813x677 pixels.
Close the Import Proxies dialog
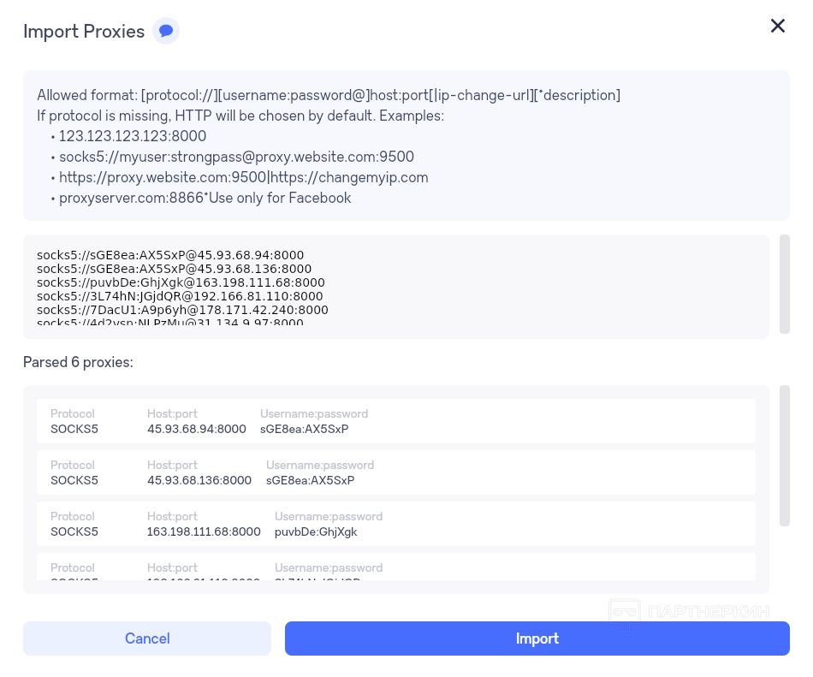click(777, 26)
